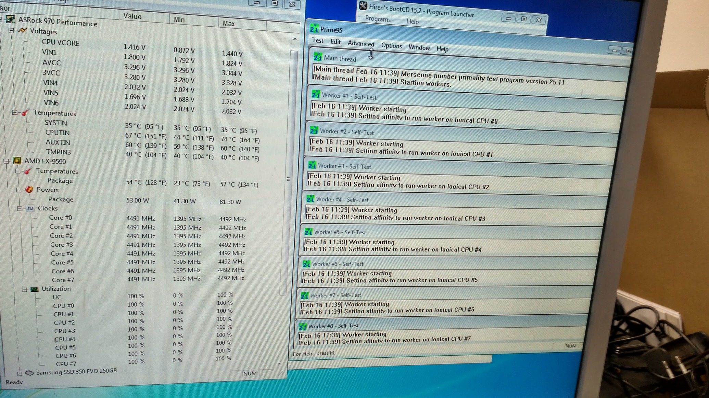Collapse the Utilization tree node
Screen dimensions: 709x398
[x=24, y=289]
